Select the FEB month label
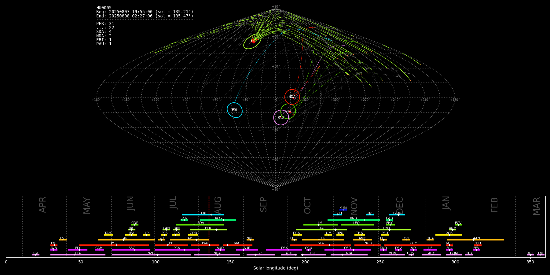Screen dimensions: 550x275 pyautogui.click(x=494, y=205)
